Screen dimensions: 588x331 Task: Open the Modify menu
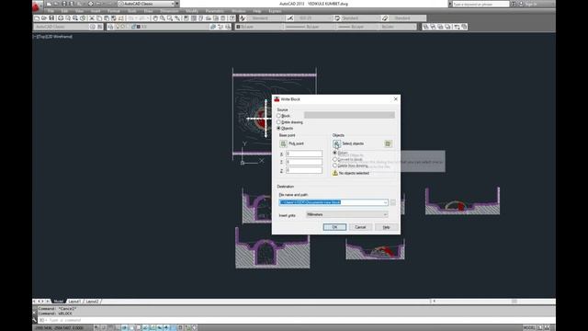pos(192,11)
